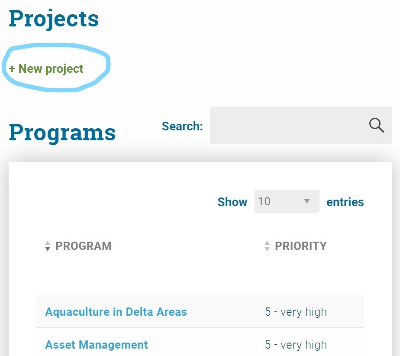This screenshot has height=356, width=400.
Task: Click the ascending sort arrow on PROGRAM
Action: [48, 243]
